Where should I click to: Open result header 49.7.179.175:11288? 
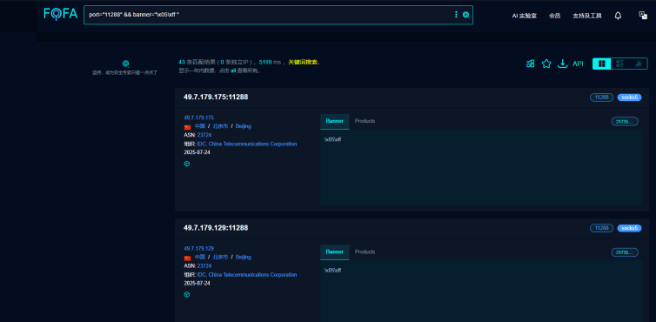pyautogui.click(x=216, y=97)
